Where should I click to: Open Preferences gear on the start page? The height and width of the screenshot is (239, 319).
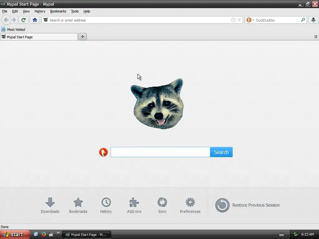click(x=190, y=205)
